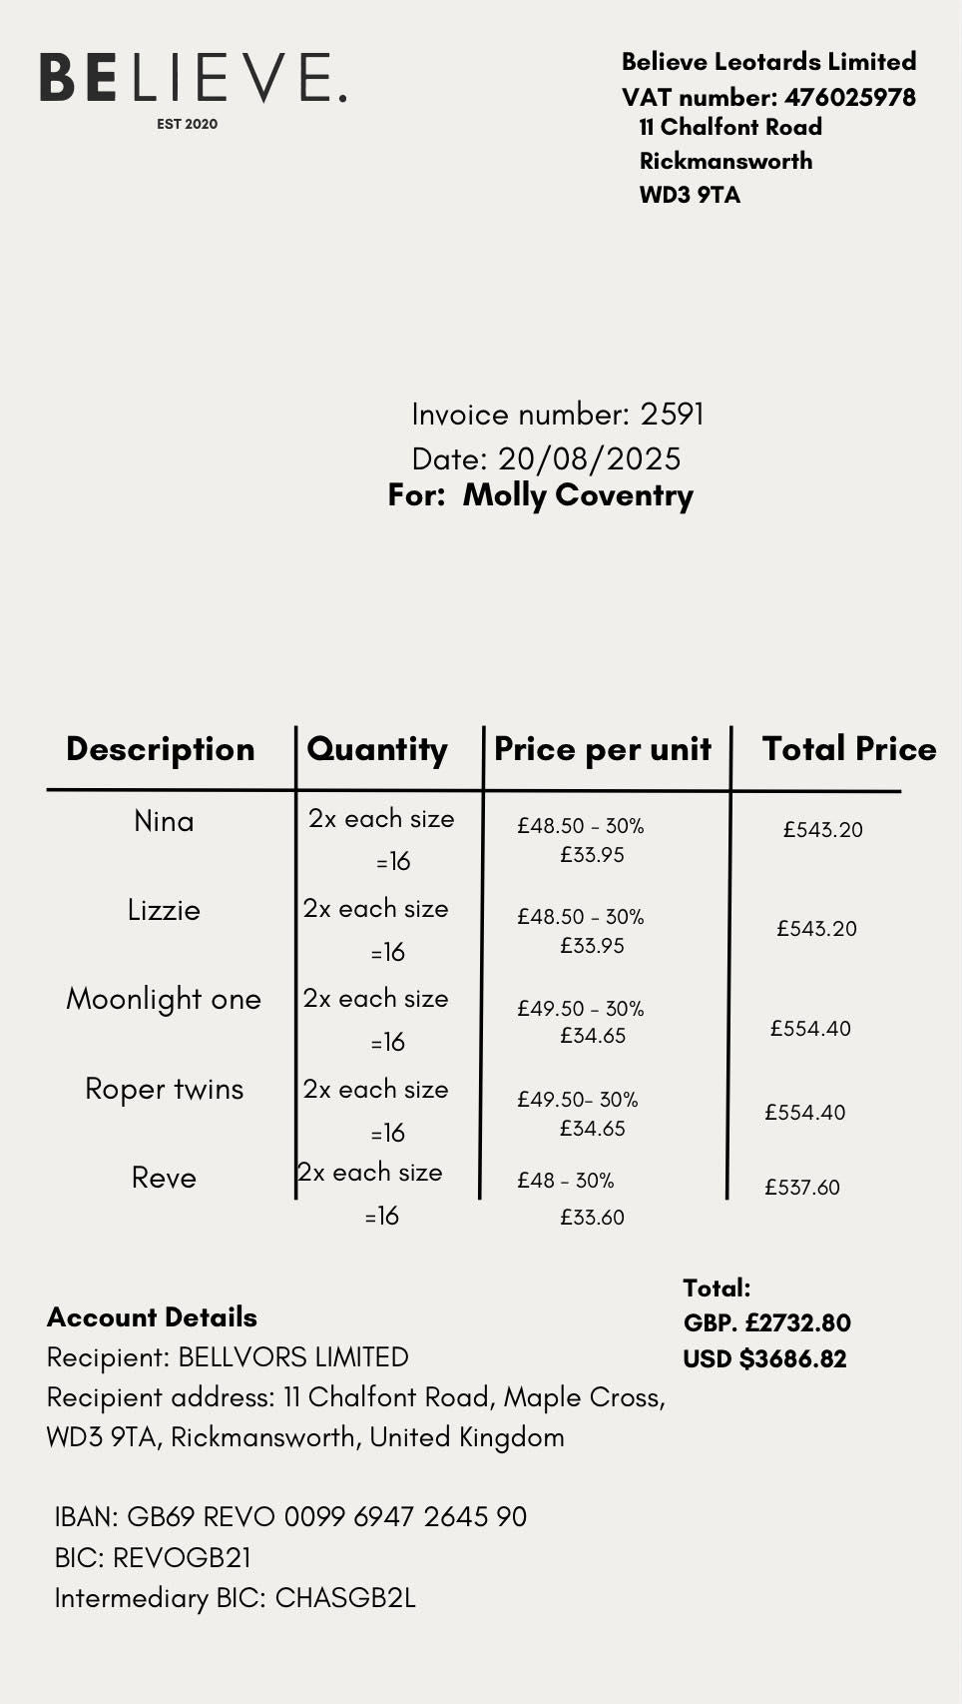Click the VAT number 476025978

tap(849, 97)
